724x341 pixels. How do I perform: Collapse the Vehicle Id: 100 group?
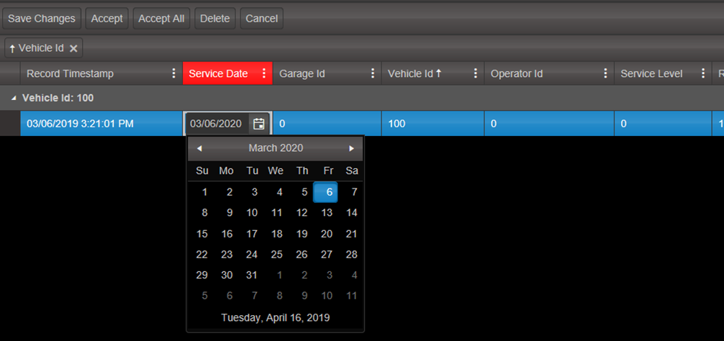coord(12,98)
